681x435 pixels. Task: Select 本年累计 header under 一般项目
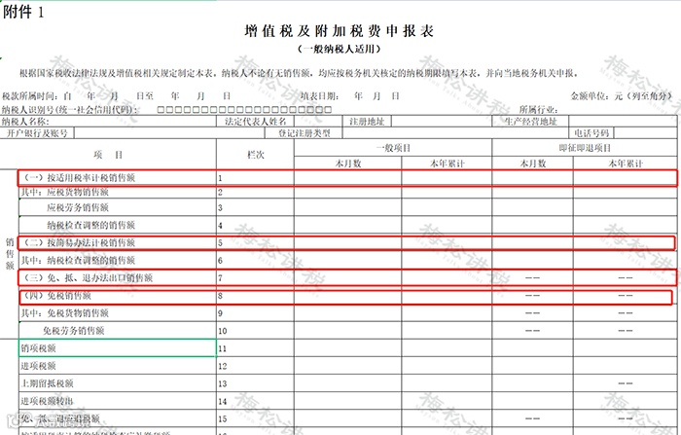(447, 163)
